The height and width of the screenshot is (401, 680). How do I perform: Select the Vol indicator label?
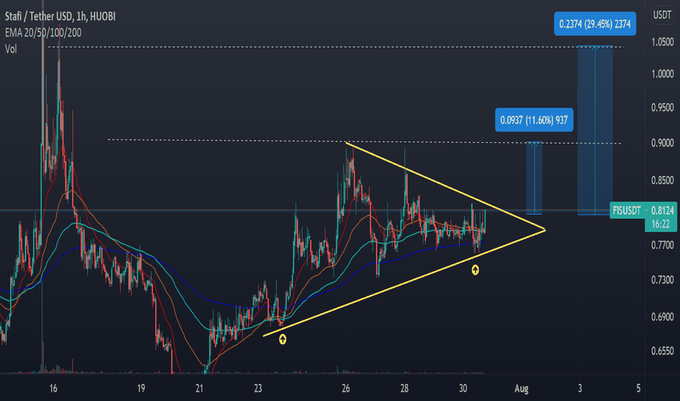point(11,49)
